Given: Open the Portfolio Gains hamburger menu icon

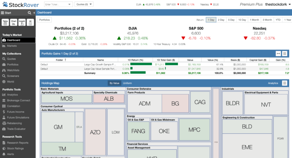Looking at the screenshot, I should tap(284, 54).
